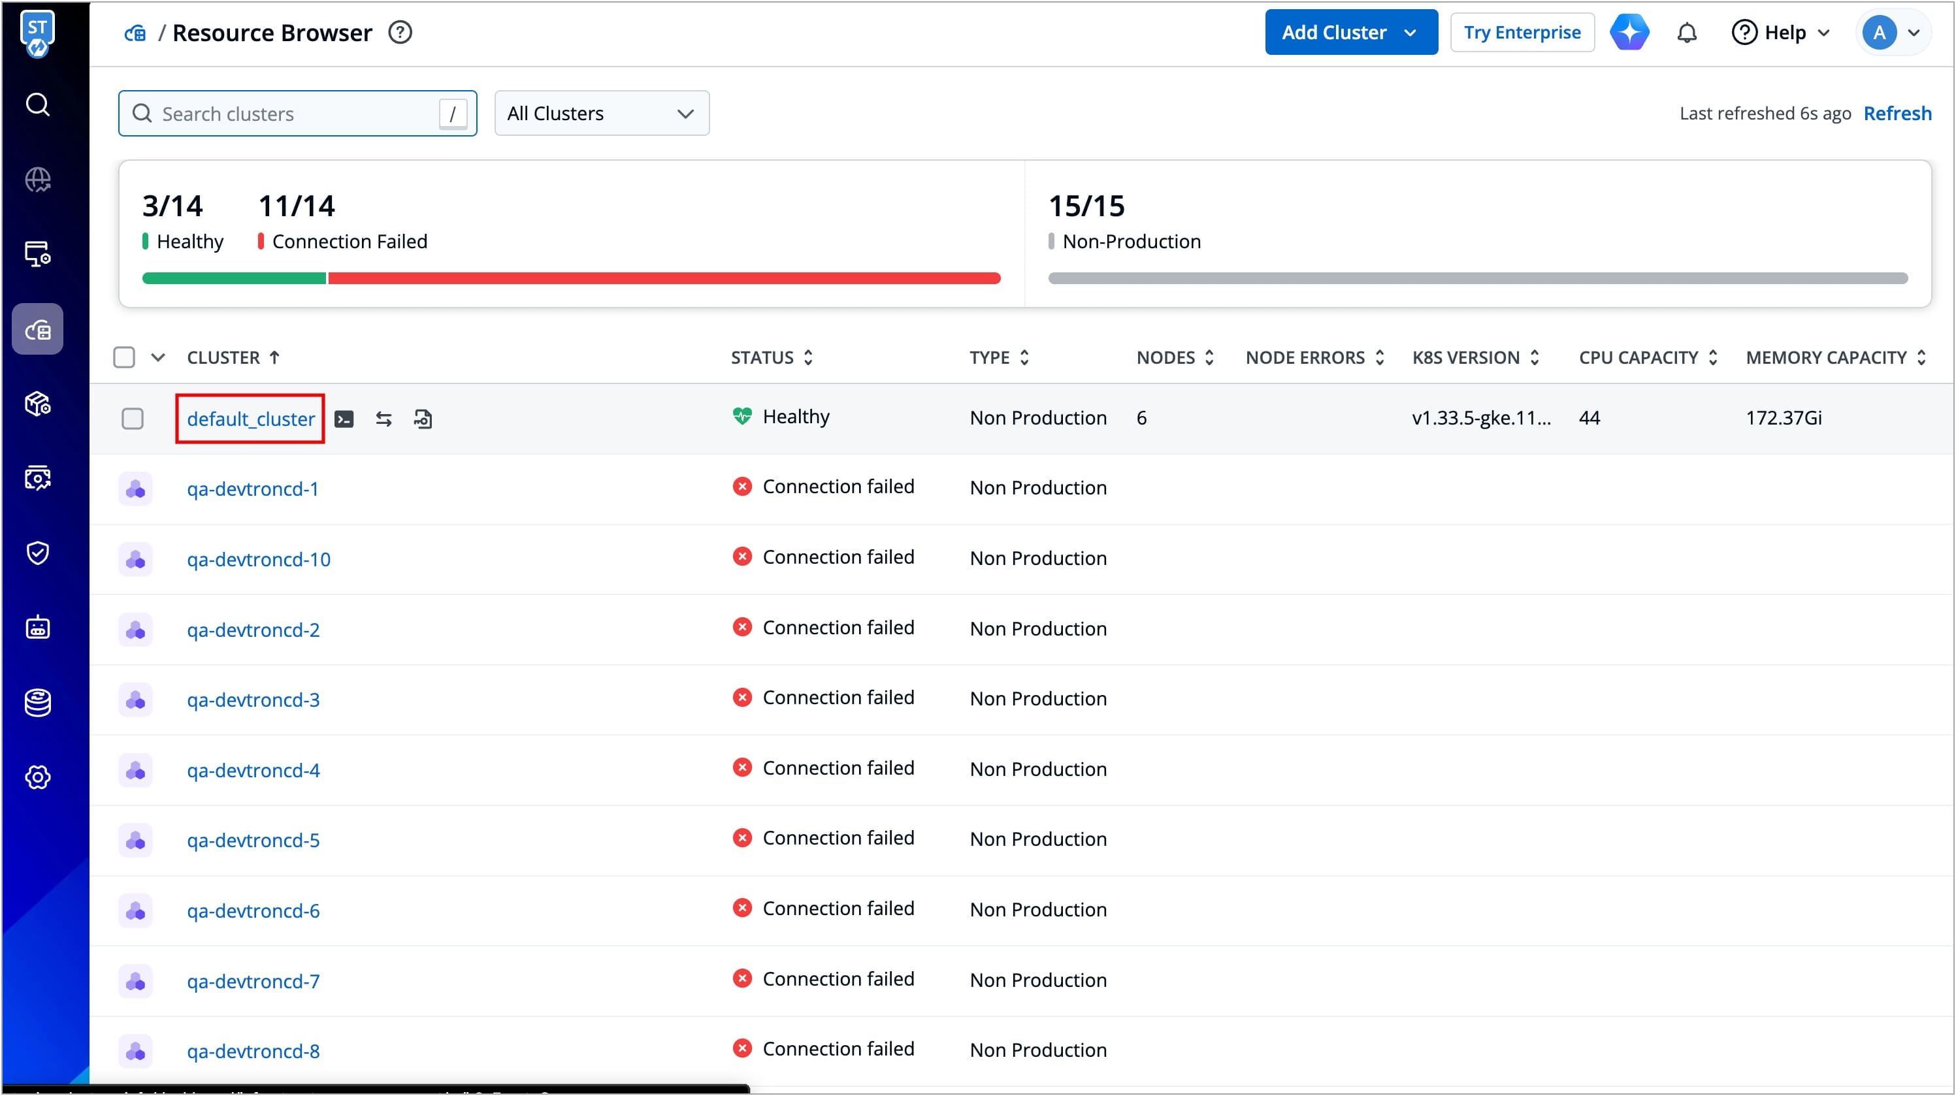The width and height of the screenshot is (1956, 1096).
Task: Open the Add Cluster dropdown arrow
Action: [1410, 33]
